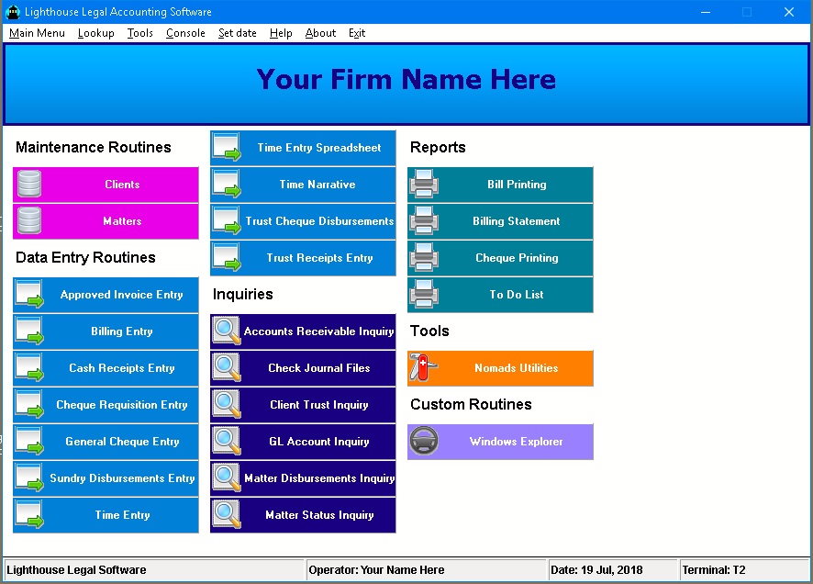Click the entry icon beside Billing Entry

(29, 331)
